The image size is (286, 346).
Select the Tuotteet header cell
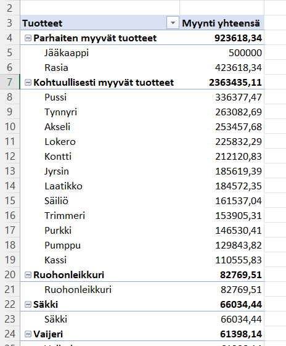[100, 23]
